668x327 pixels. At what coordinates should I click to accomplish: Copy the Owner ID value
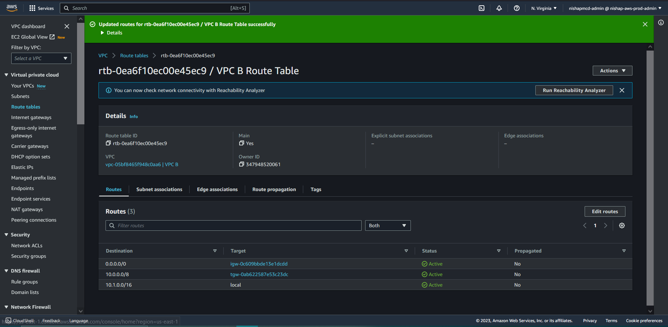241,164
